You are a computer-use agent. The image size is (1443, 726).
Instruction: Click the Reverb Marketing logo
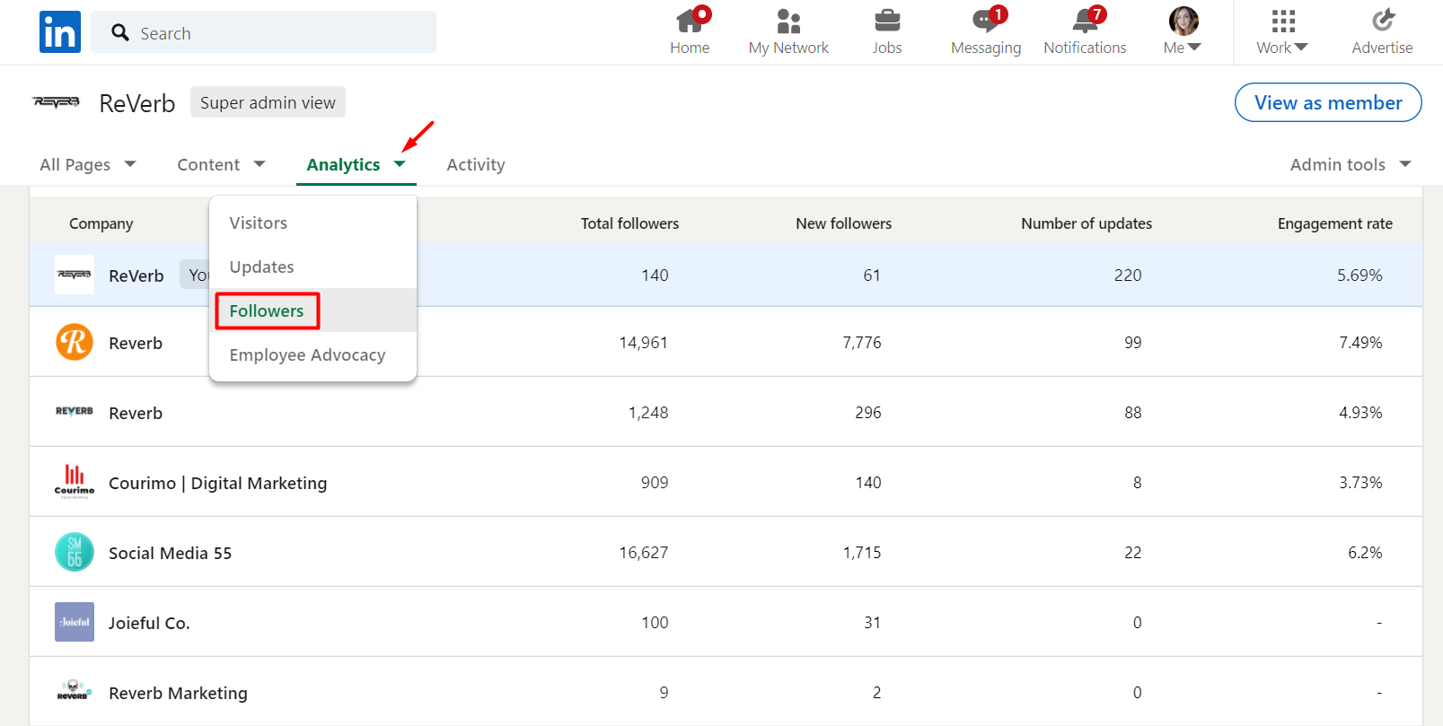(x=75, y=691)
